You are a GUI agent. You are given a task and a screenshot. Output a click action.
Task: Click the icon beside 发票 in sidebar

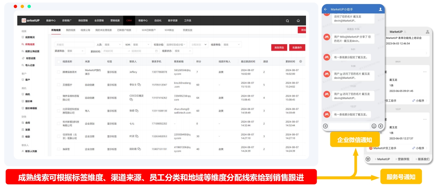click(23, 130)
